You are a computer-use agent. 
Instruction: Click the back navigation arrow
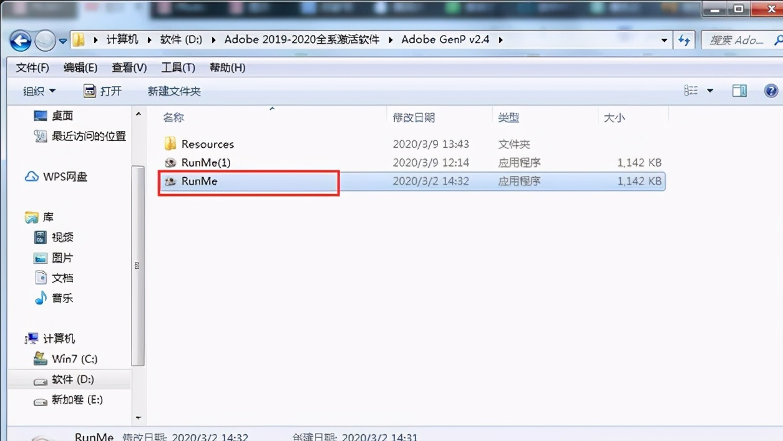[21, 39]
